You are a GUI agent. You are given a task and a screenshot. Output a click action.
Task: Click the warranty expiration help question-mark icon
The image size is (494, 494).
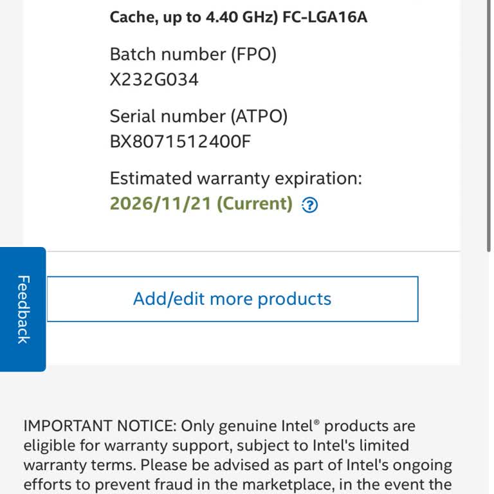point(310,205)
